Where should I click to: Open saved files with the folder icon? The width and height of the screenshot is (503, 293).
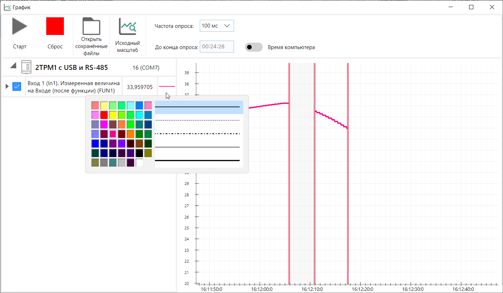pyautogui.click(x=91, y=26)
